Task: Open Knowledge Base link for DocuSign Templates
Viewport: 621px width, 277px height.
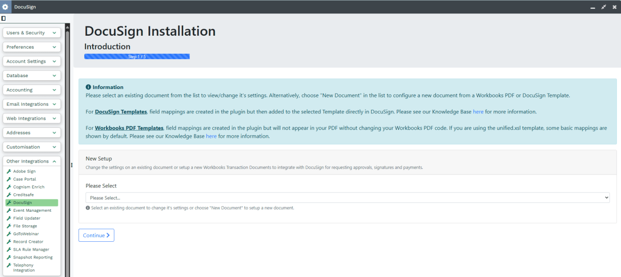Action: click(x=478, y=112)
